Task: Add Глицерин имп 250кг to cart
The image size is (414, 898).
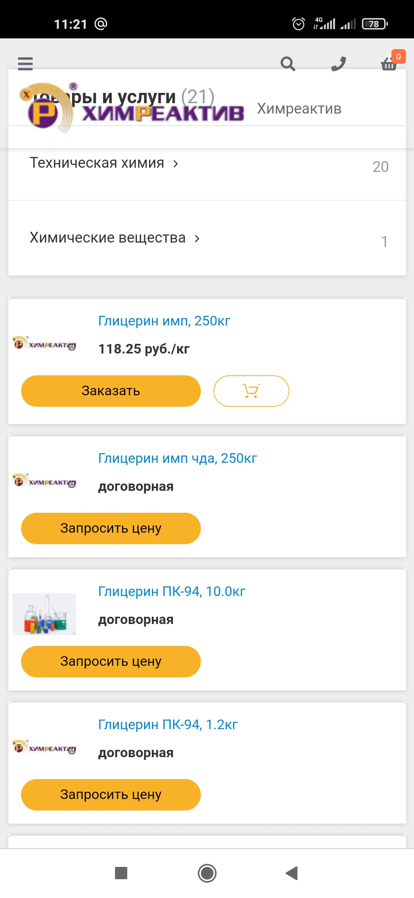Action: click(x=251, y=391)
